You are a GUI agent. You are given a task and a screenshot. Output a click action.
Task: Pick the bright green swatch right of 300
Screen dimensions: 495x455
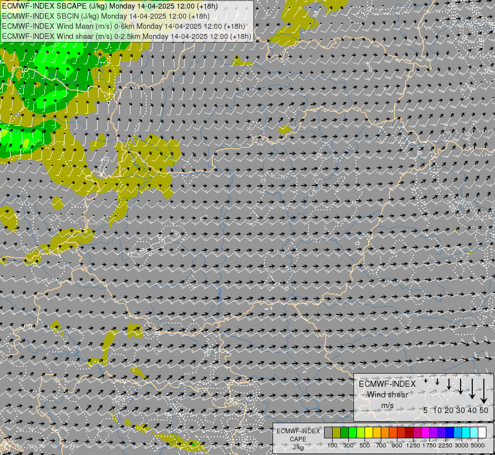pos(352,432)
